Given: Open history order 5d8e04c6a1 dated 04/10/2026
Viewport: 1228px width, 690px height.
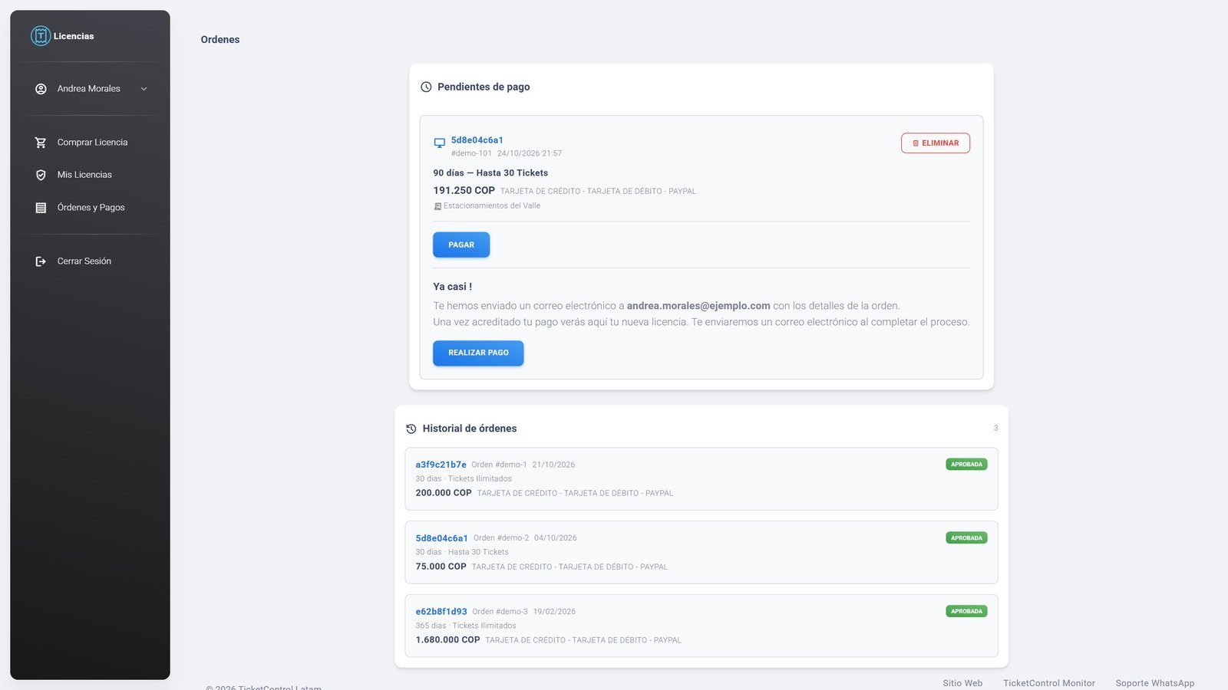Looking at the screenshot, I should point(441,538).
